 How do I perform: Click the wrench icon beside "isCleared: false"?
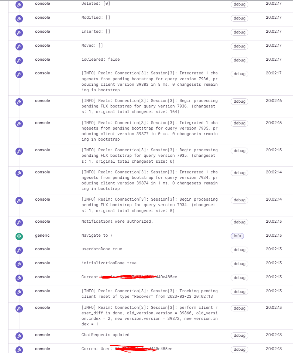[19, 60]
